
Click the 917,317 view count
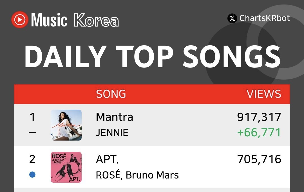pyautogui.click(x=259, y=117)
